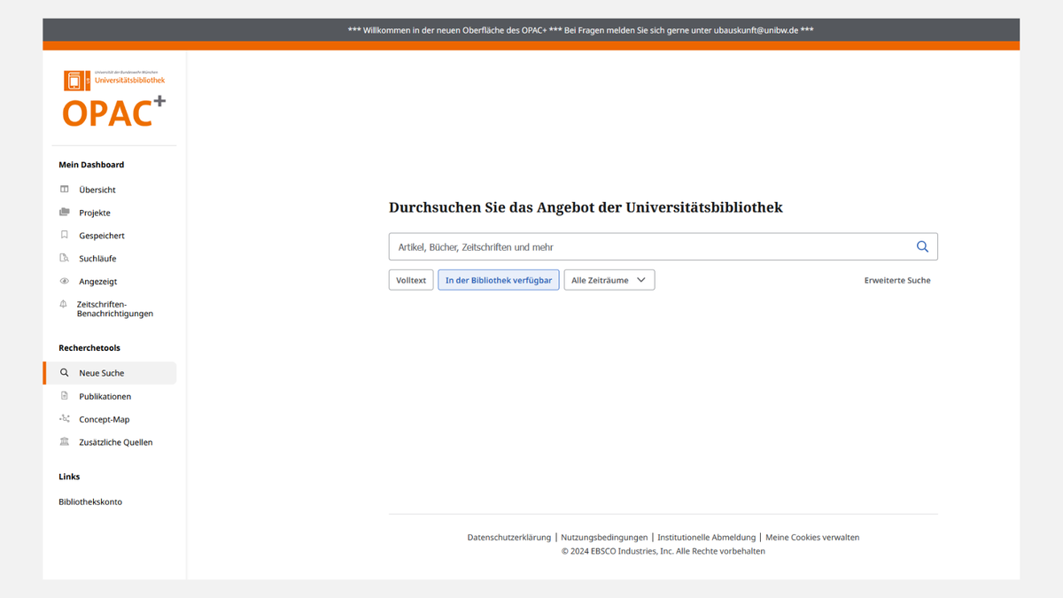Click the Concept-Map nodes icon
Screen dimensions: 1063x598
64,419
